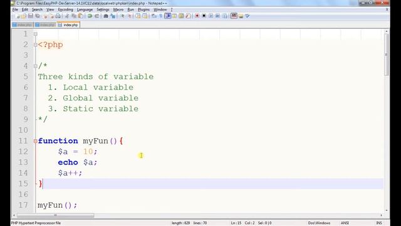The image size is (401, 226).
Task: Select the active index.php tab
Action: click(x=68, y=25)
